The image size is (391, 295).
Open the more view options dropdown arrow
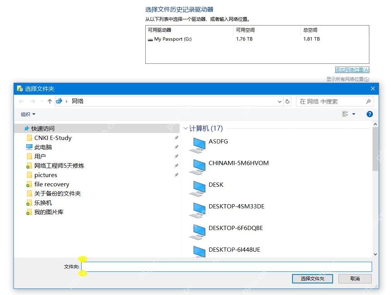coord(354,114)
